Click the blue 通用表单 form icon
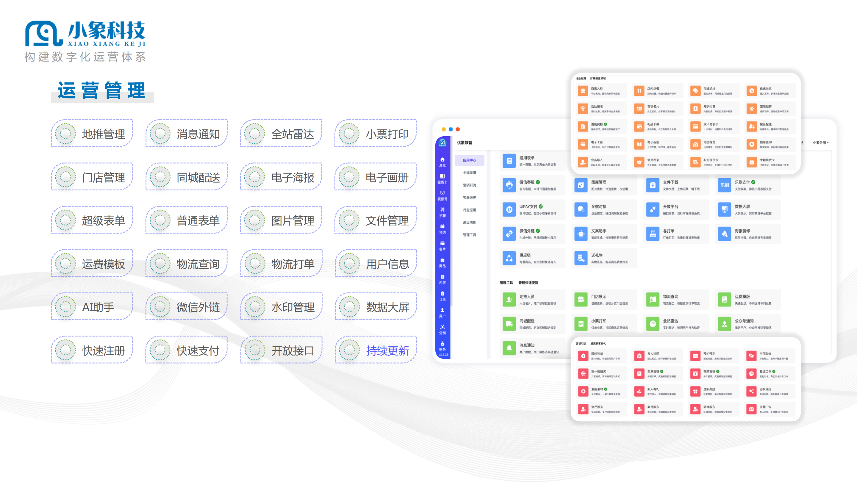Viewport: 857px width, 482px height. click(509, 161)
